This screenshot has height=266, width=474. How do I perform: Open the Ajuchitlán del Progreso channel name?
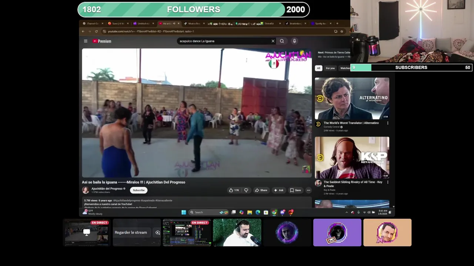point(107,188)
